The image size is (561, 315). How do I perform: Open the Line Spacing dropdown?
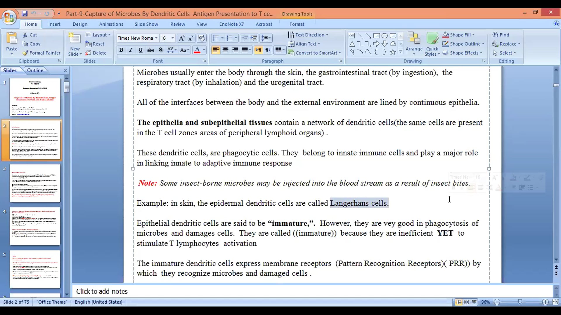[266, 38]
